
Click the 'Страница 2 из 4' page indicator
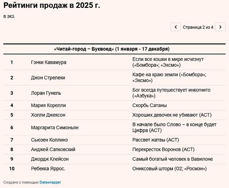click(198, 27)
